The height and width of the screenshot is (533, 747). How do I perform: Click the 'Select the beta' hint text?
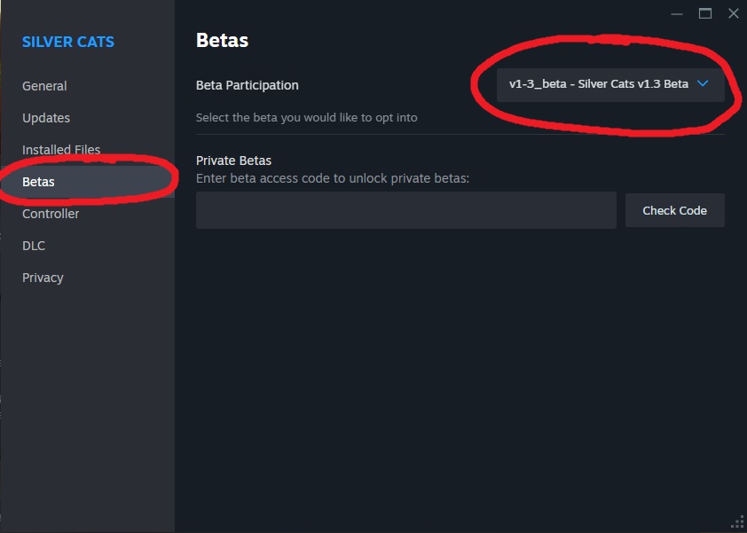click(306, 117)
